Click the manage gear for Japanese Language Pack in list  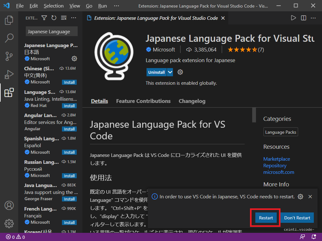coord(74,59)
